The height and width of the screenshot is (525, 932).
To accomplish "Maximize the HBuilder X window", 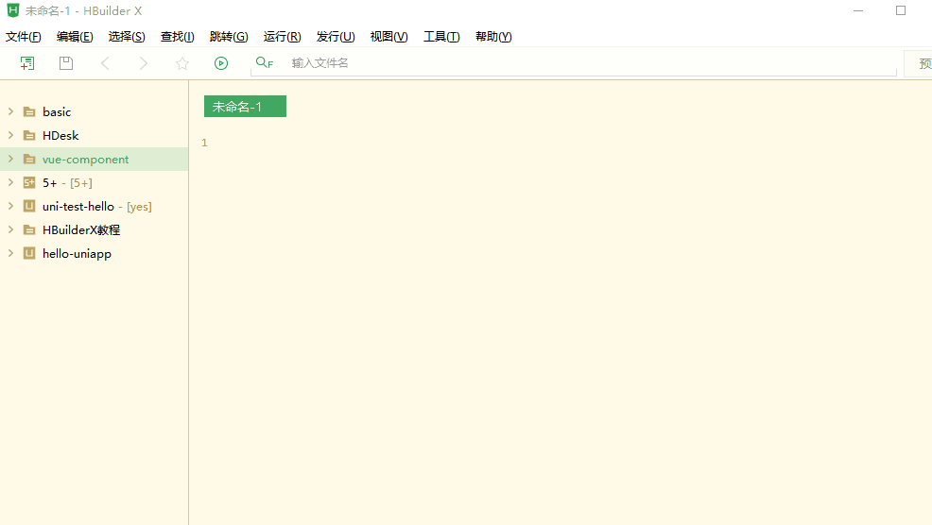I will (901, 10).
